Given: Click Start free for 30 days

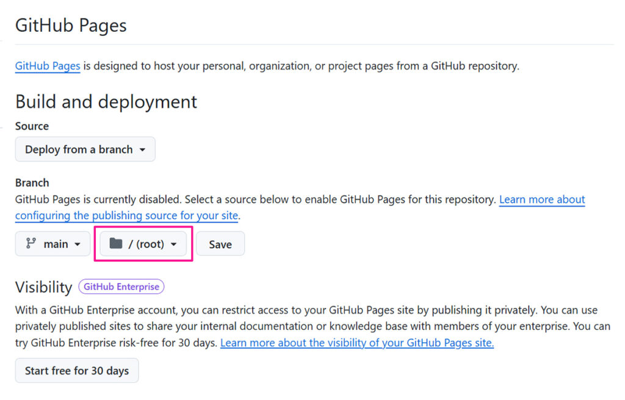Looking at the screenshot, I should tap(77, 371).
